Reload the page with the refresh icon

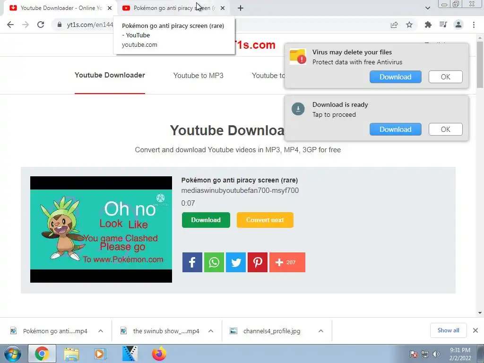[41, 25]
